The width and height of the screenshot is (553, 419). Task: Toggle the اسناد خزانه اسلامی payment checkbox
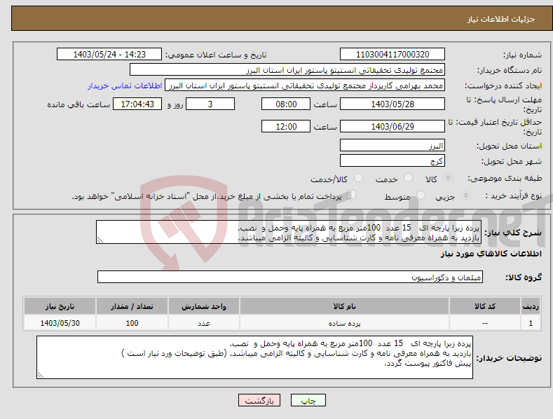(x=351, y=195)
